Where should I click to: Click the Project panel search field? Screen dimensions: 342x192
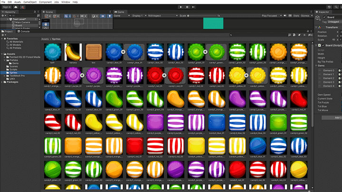[x=258, y=35]
